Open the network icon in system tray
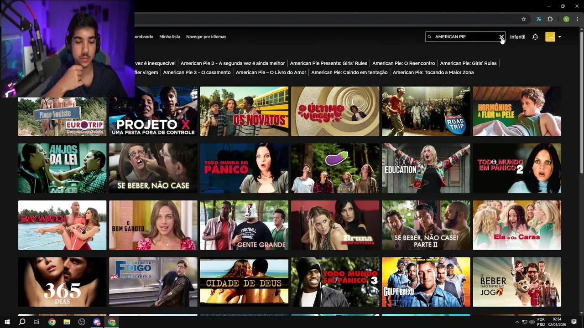The height and width of the screenshot is (328, 584). click(x=525, y=322)
